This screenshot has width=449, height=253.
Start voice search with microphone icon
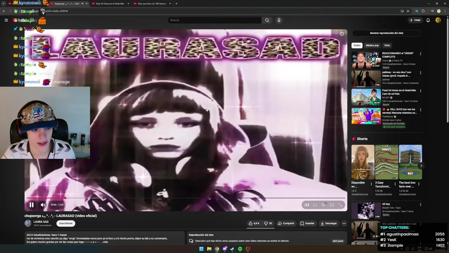pyautogui.click(x=279, y=20)
